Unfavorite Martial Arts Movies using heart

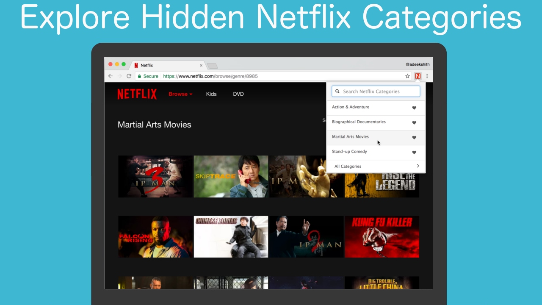click(x=414, y=137)
